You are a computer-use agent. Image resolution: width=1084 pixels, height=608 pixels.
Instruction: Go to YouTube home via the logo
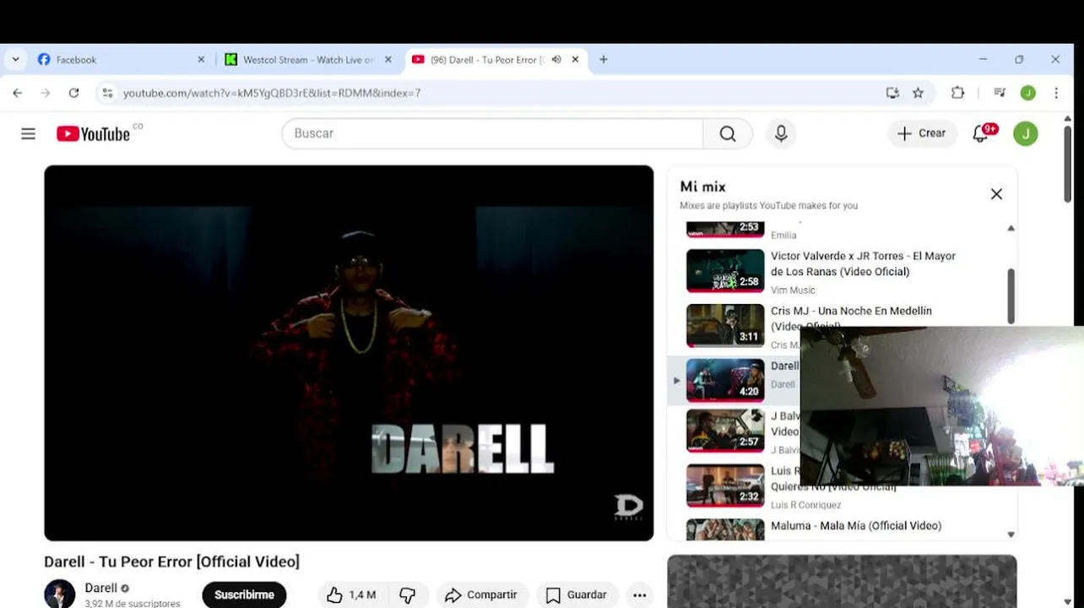pyautogui.click(x=94, y=133)
